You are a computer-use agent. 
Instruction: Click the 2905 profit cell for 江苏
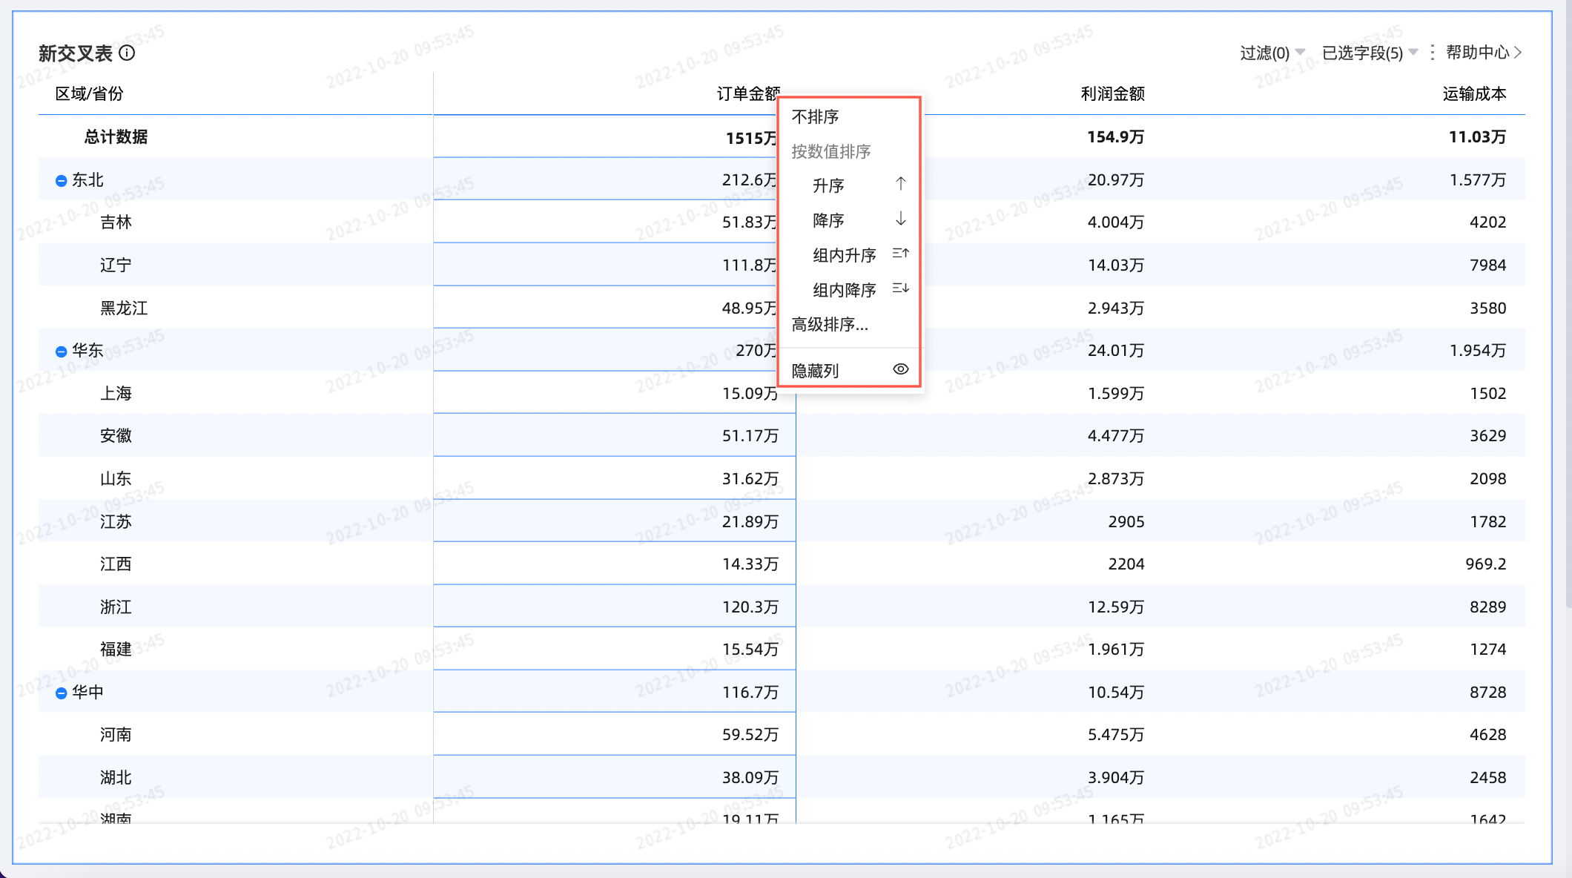(1126, 521)
